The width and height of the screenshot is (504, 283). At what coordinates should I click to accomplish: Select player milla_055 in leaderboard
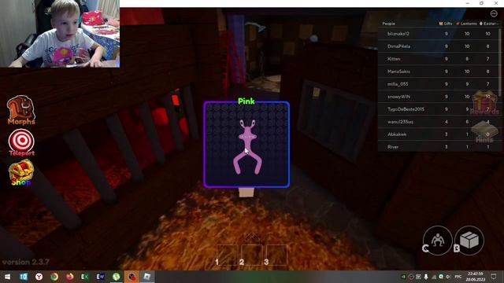[x=439, y=84]
